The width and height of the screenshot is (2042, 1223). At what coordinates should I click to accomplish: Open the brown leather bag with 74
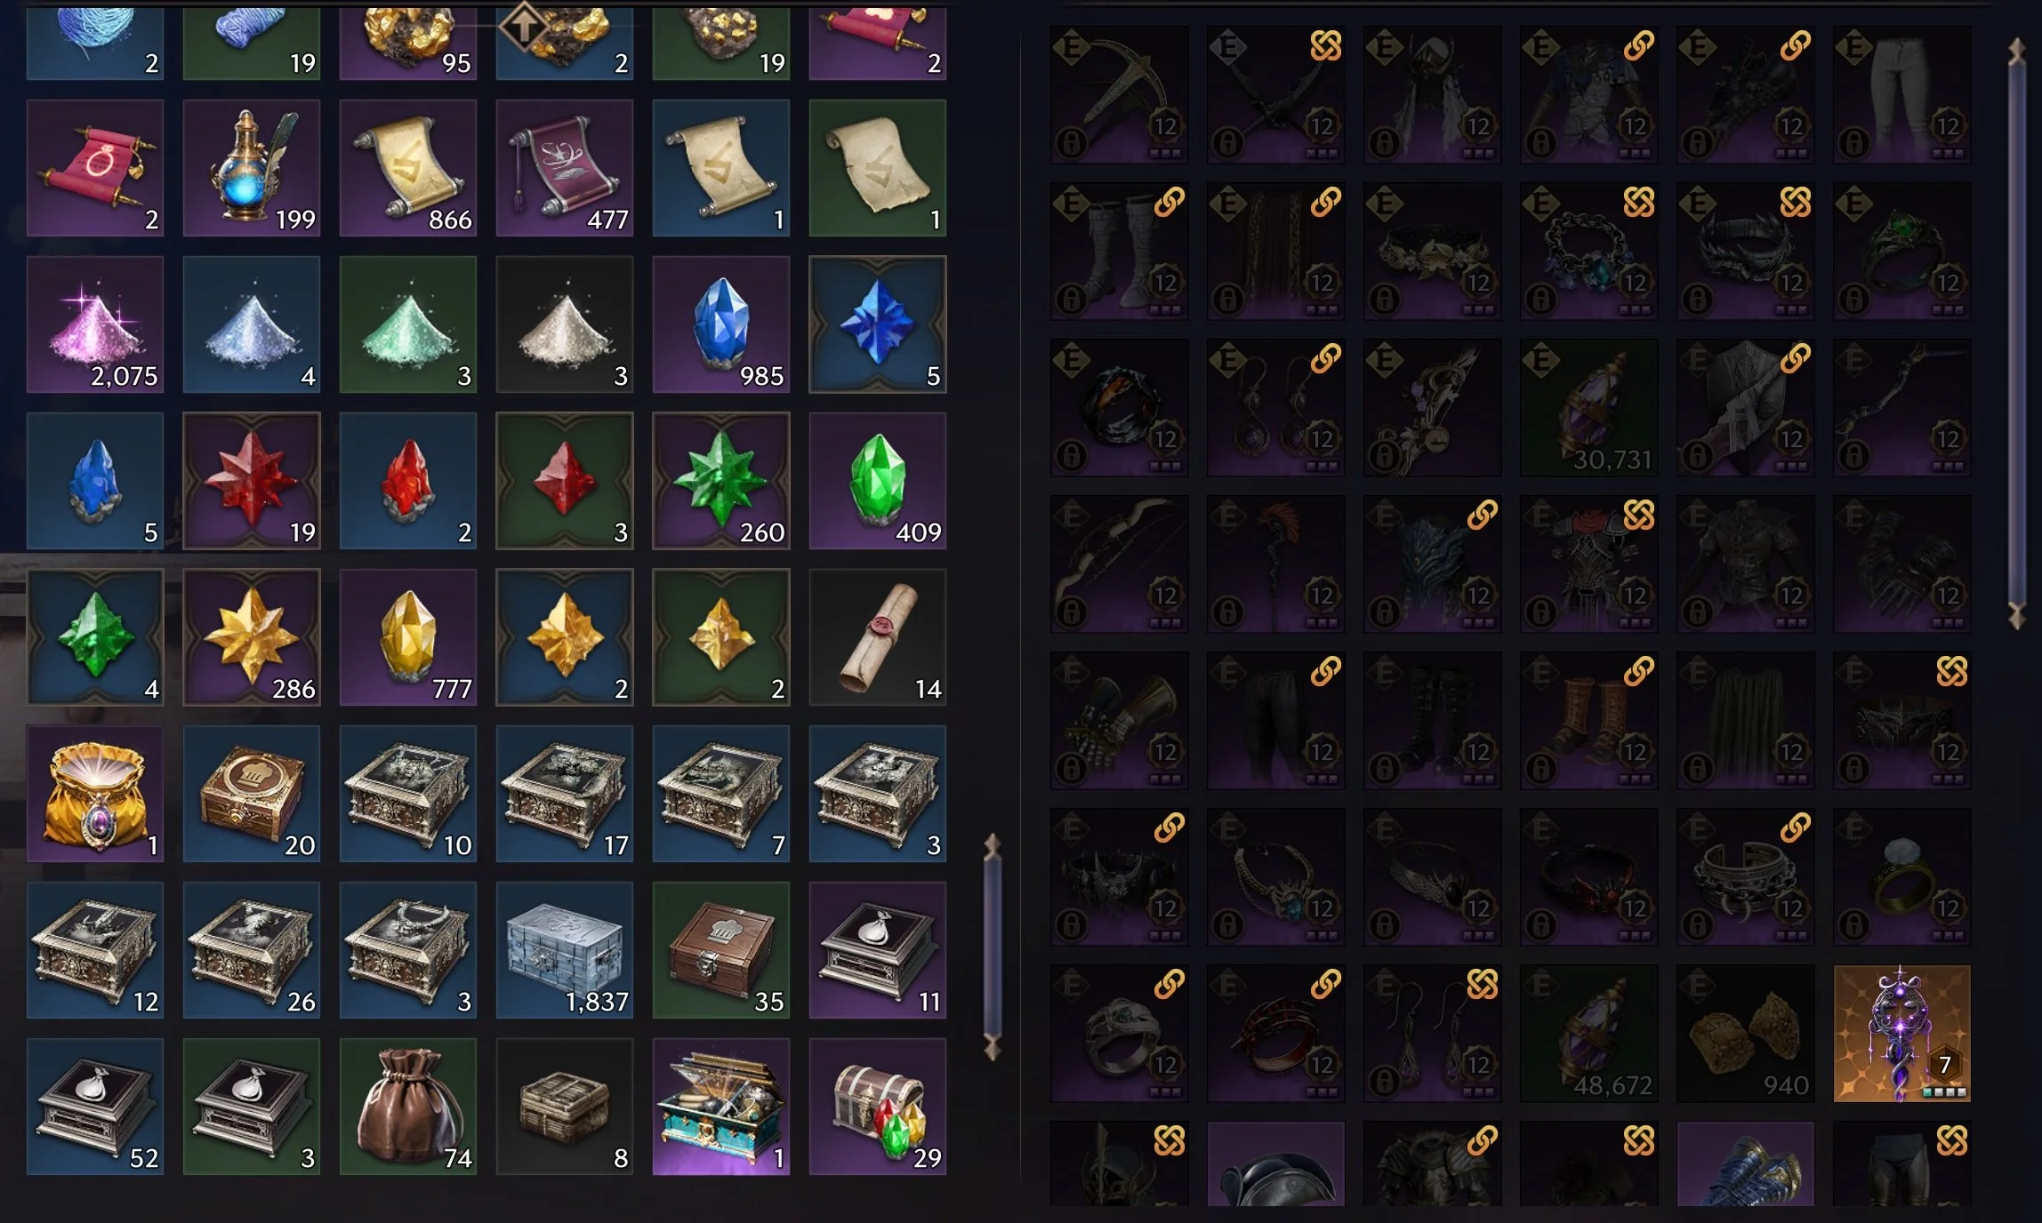pos(408,1107)
